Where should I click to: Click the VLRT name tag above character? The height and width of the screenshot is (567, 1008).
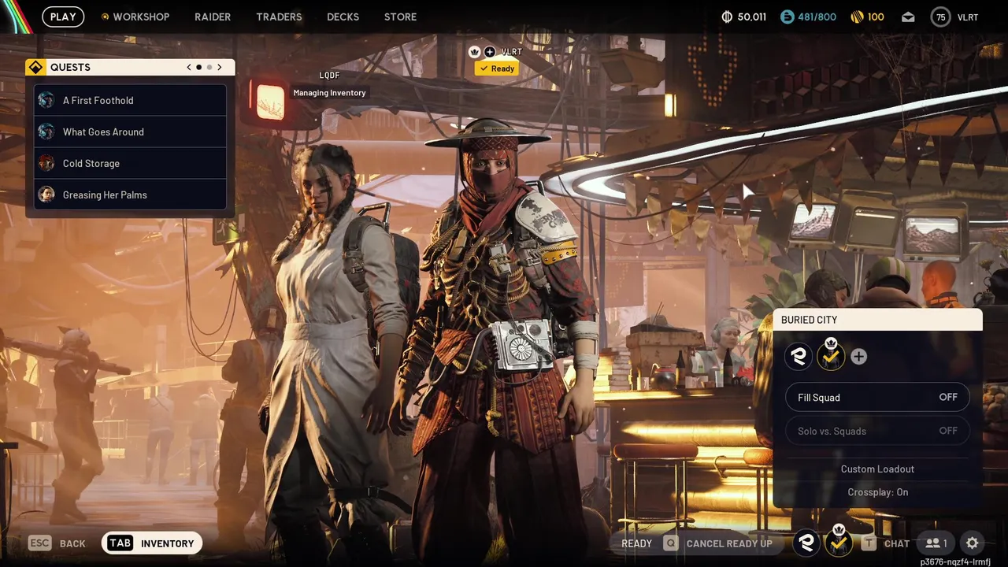[511, 52]
